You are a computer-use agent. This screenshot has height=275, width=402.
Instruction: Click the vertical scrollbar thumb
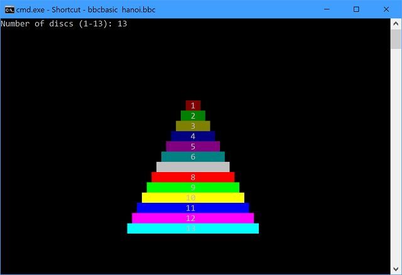pos(396,39)
